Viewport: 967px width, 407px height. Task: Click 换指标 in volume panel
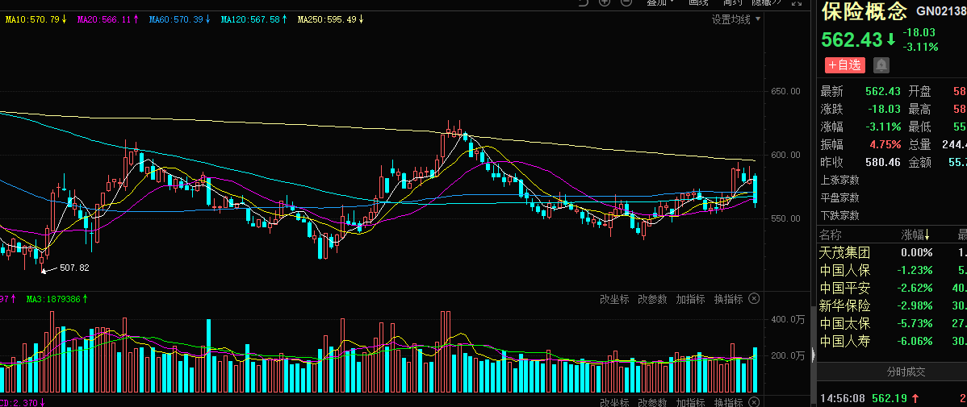pyautogui.click(x=728, y=299)
